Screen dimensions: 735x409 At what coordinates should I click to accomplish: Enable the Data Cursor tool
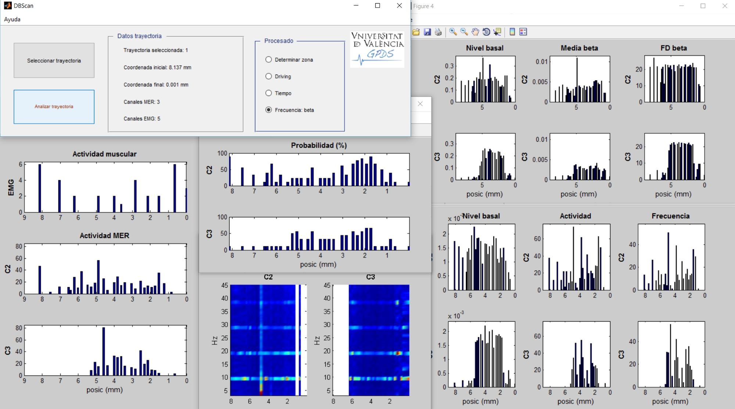pyautogui.click(x=498, y=32)
